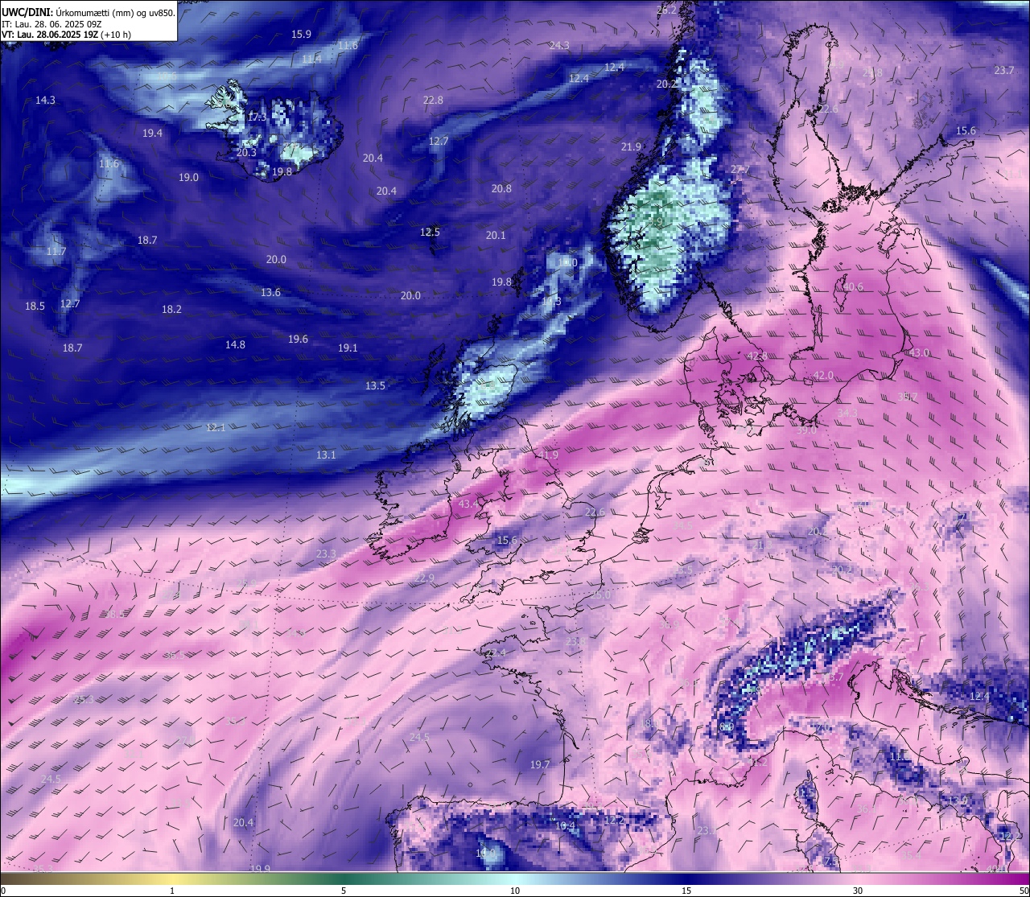1030x897 pixels.
Task: Click the 27.7 value label
Action: [740, 170]
